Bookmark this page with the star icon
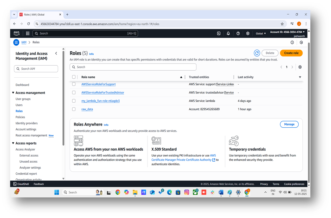331x218 pixels. click(282, 24)
